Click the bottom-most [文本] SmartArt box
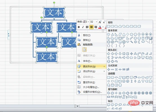This screenshot has height=112, width=156. (x=47, y=57)
